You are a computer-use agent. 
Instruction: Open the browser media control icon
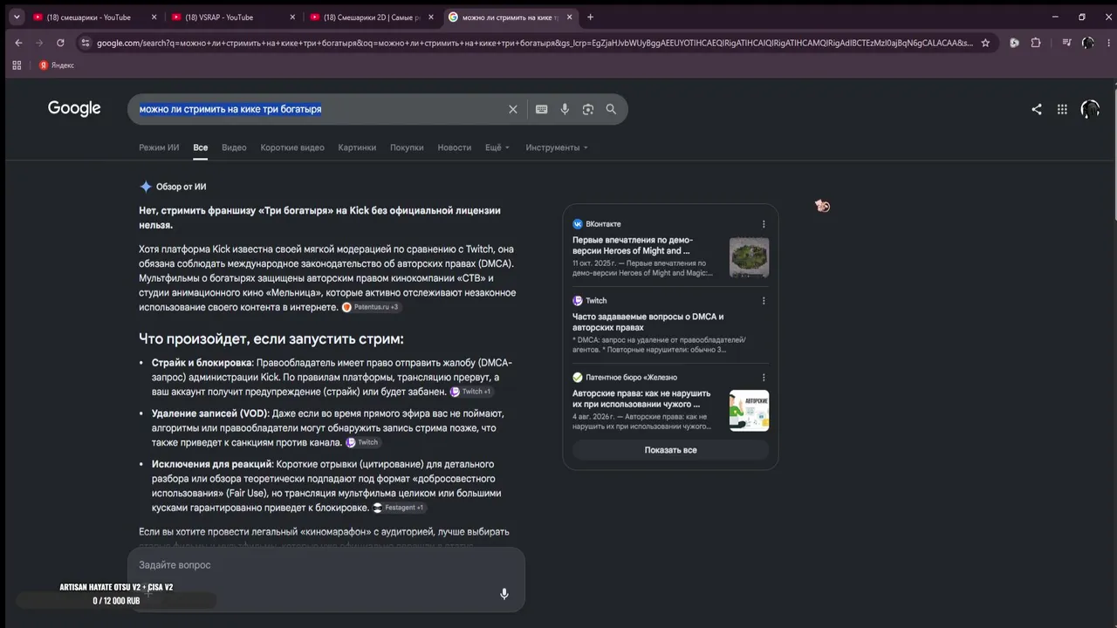(x=1066, y=43)
